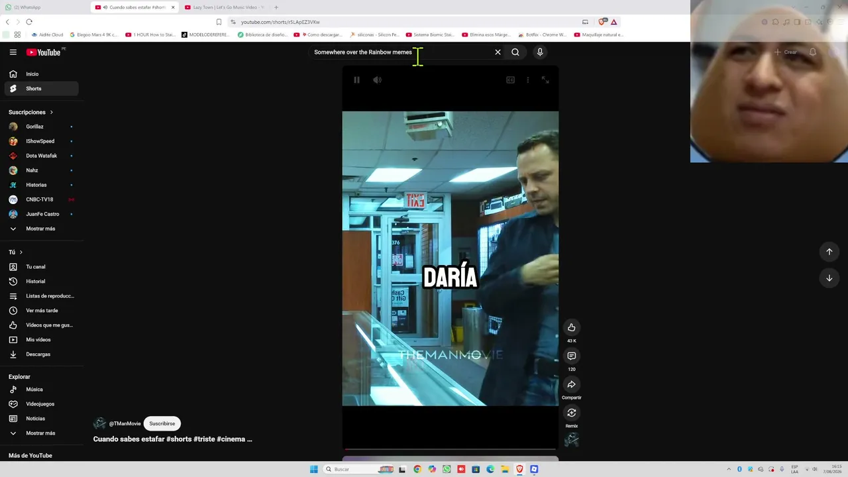Select Shorts in the sidebar
Viewport: 848px width, 477px height.
point(42,89)
